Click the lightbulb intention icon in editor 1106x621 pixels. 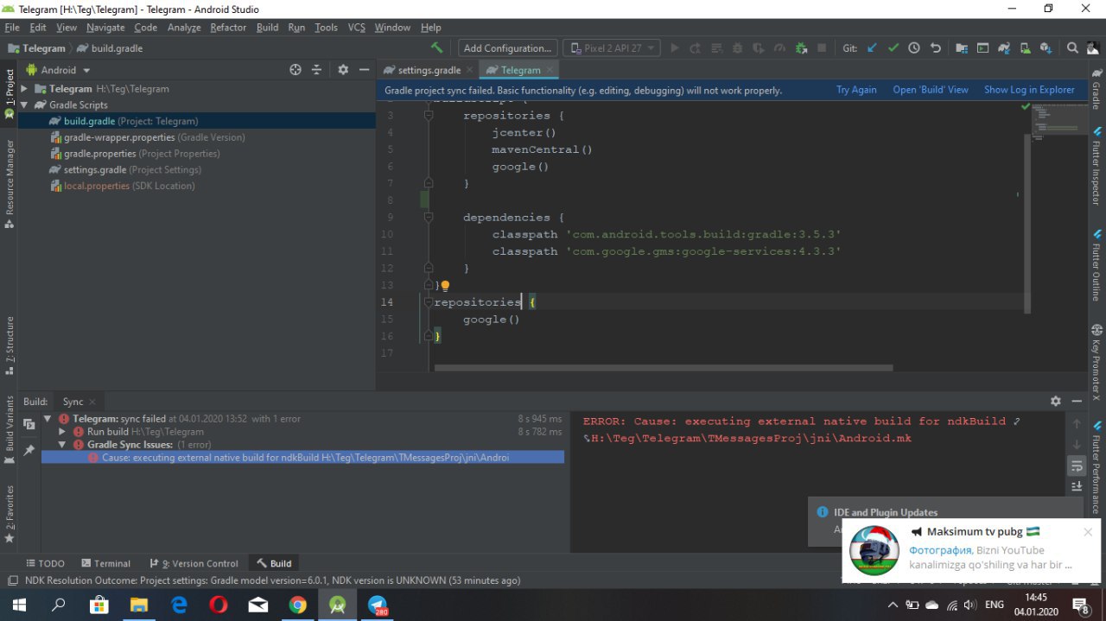tap(446, 285)
